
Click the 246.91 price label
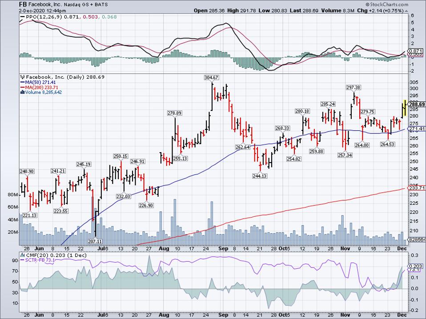click(x=138, y=162)
